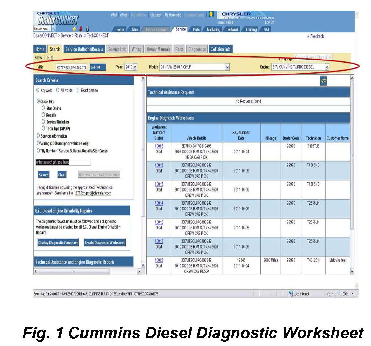Select Wiring (2009 and prior vehicles) radio

click(x=38, y=143)
